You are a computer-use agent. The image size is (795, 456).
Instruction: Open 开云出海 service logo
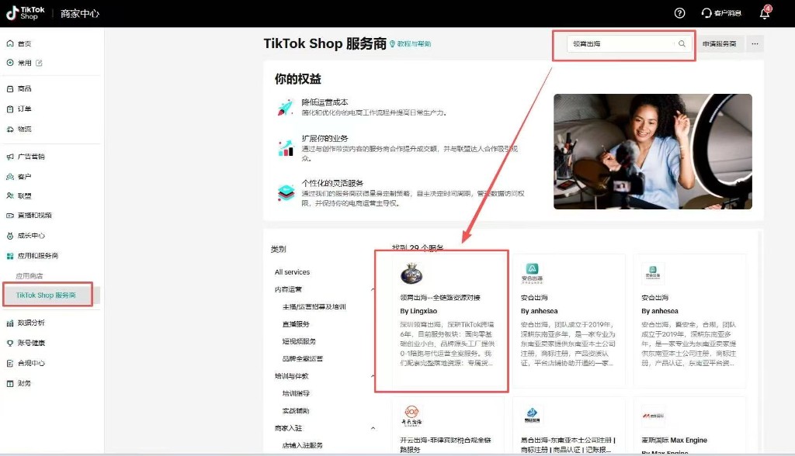click(x=411, y=416)
